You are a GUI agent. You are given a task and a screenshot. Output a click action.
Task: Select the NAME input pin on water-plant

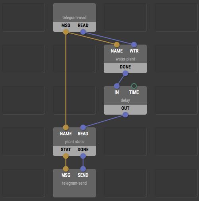(117, 45)
